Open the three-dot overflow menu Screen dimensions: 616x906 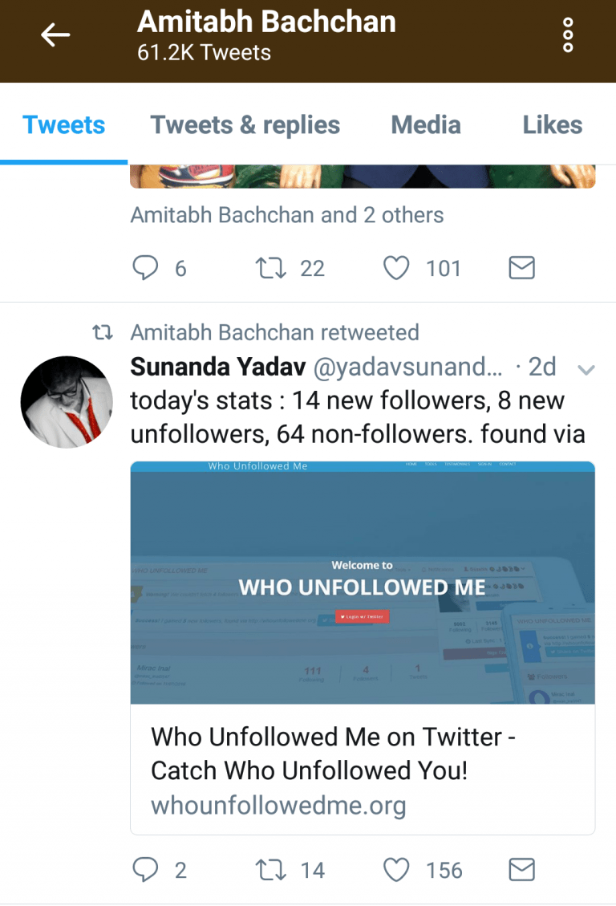pos(568,35)
